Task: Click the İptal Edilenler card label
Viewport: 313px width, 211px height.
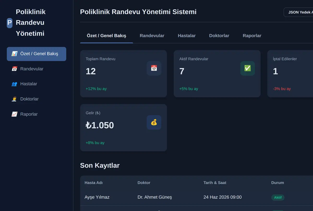Action: [x=285, y=59]
